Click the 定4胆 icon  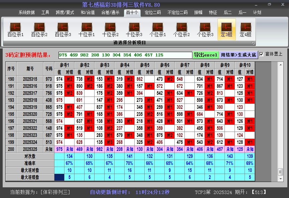[x=246, y=29]
